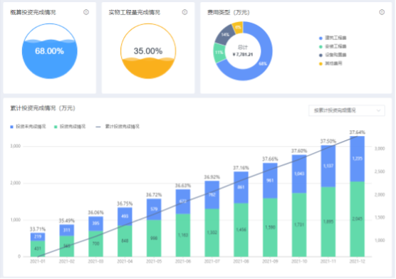Click info icon on 实物工程量完成情况 card

tap(185, 12)
